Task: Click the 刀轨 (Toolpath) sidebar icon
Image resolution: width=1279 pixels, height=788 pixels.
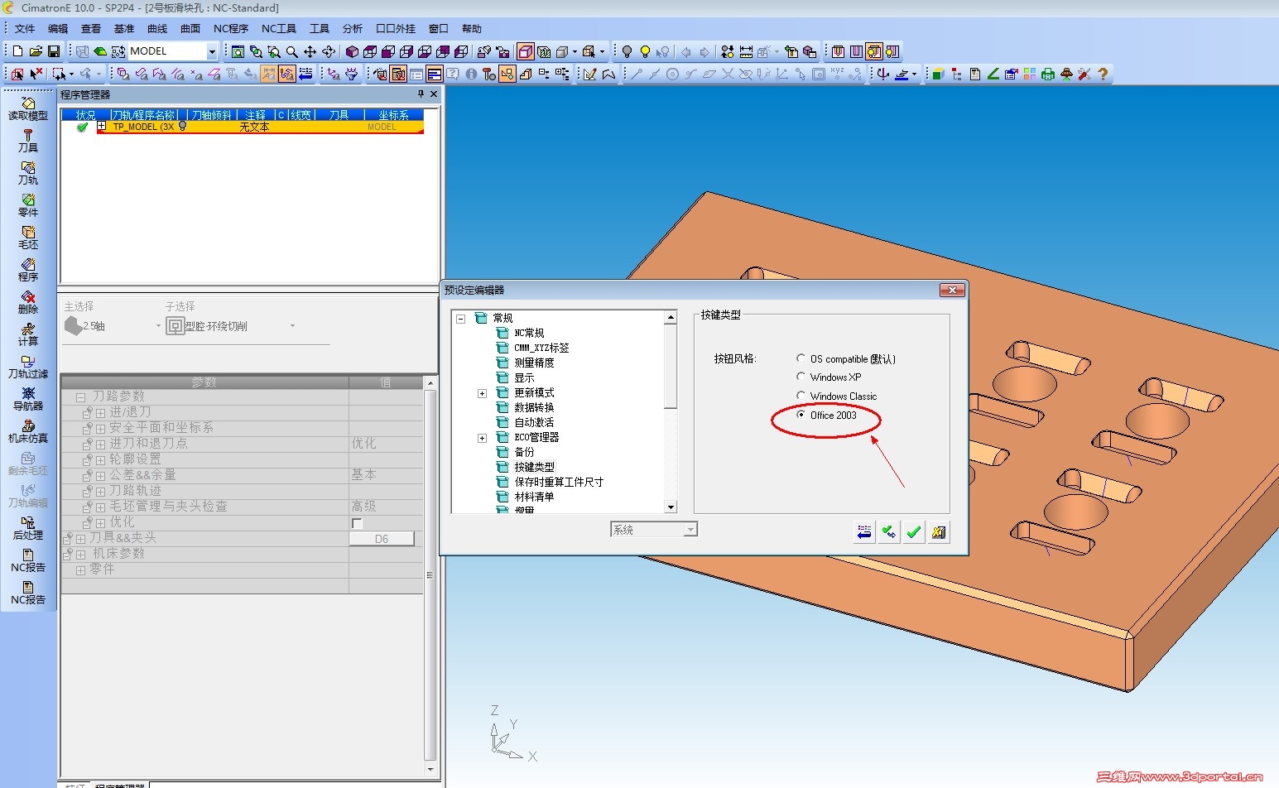Action: click(x=28, y=173)
